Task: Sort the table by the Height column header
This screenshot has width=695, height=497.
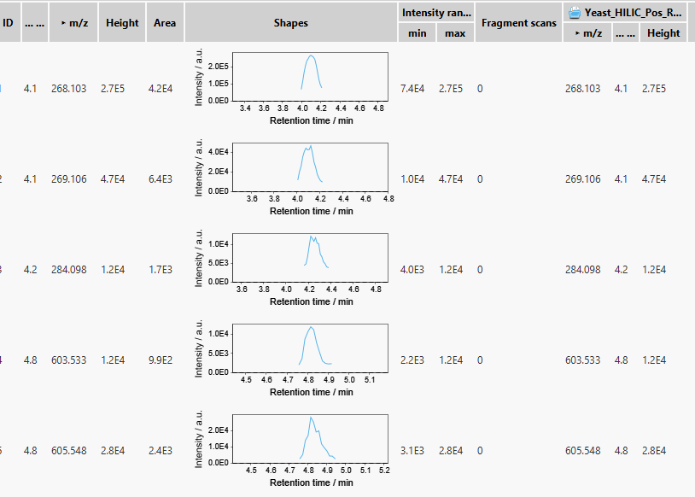Action: 121,23
